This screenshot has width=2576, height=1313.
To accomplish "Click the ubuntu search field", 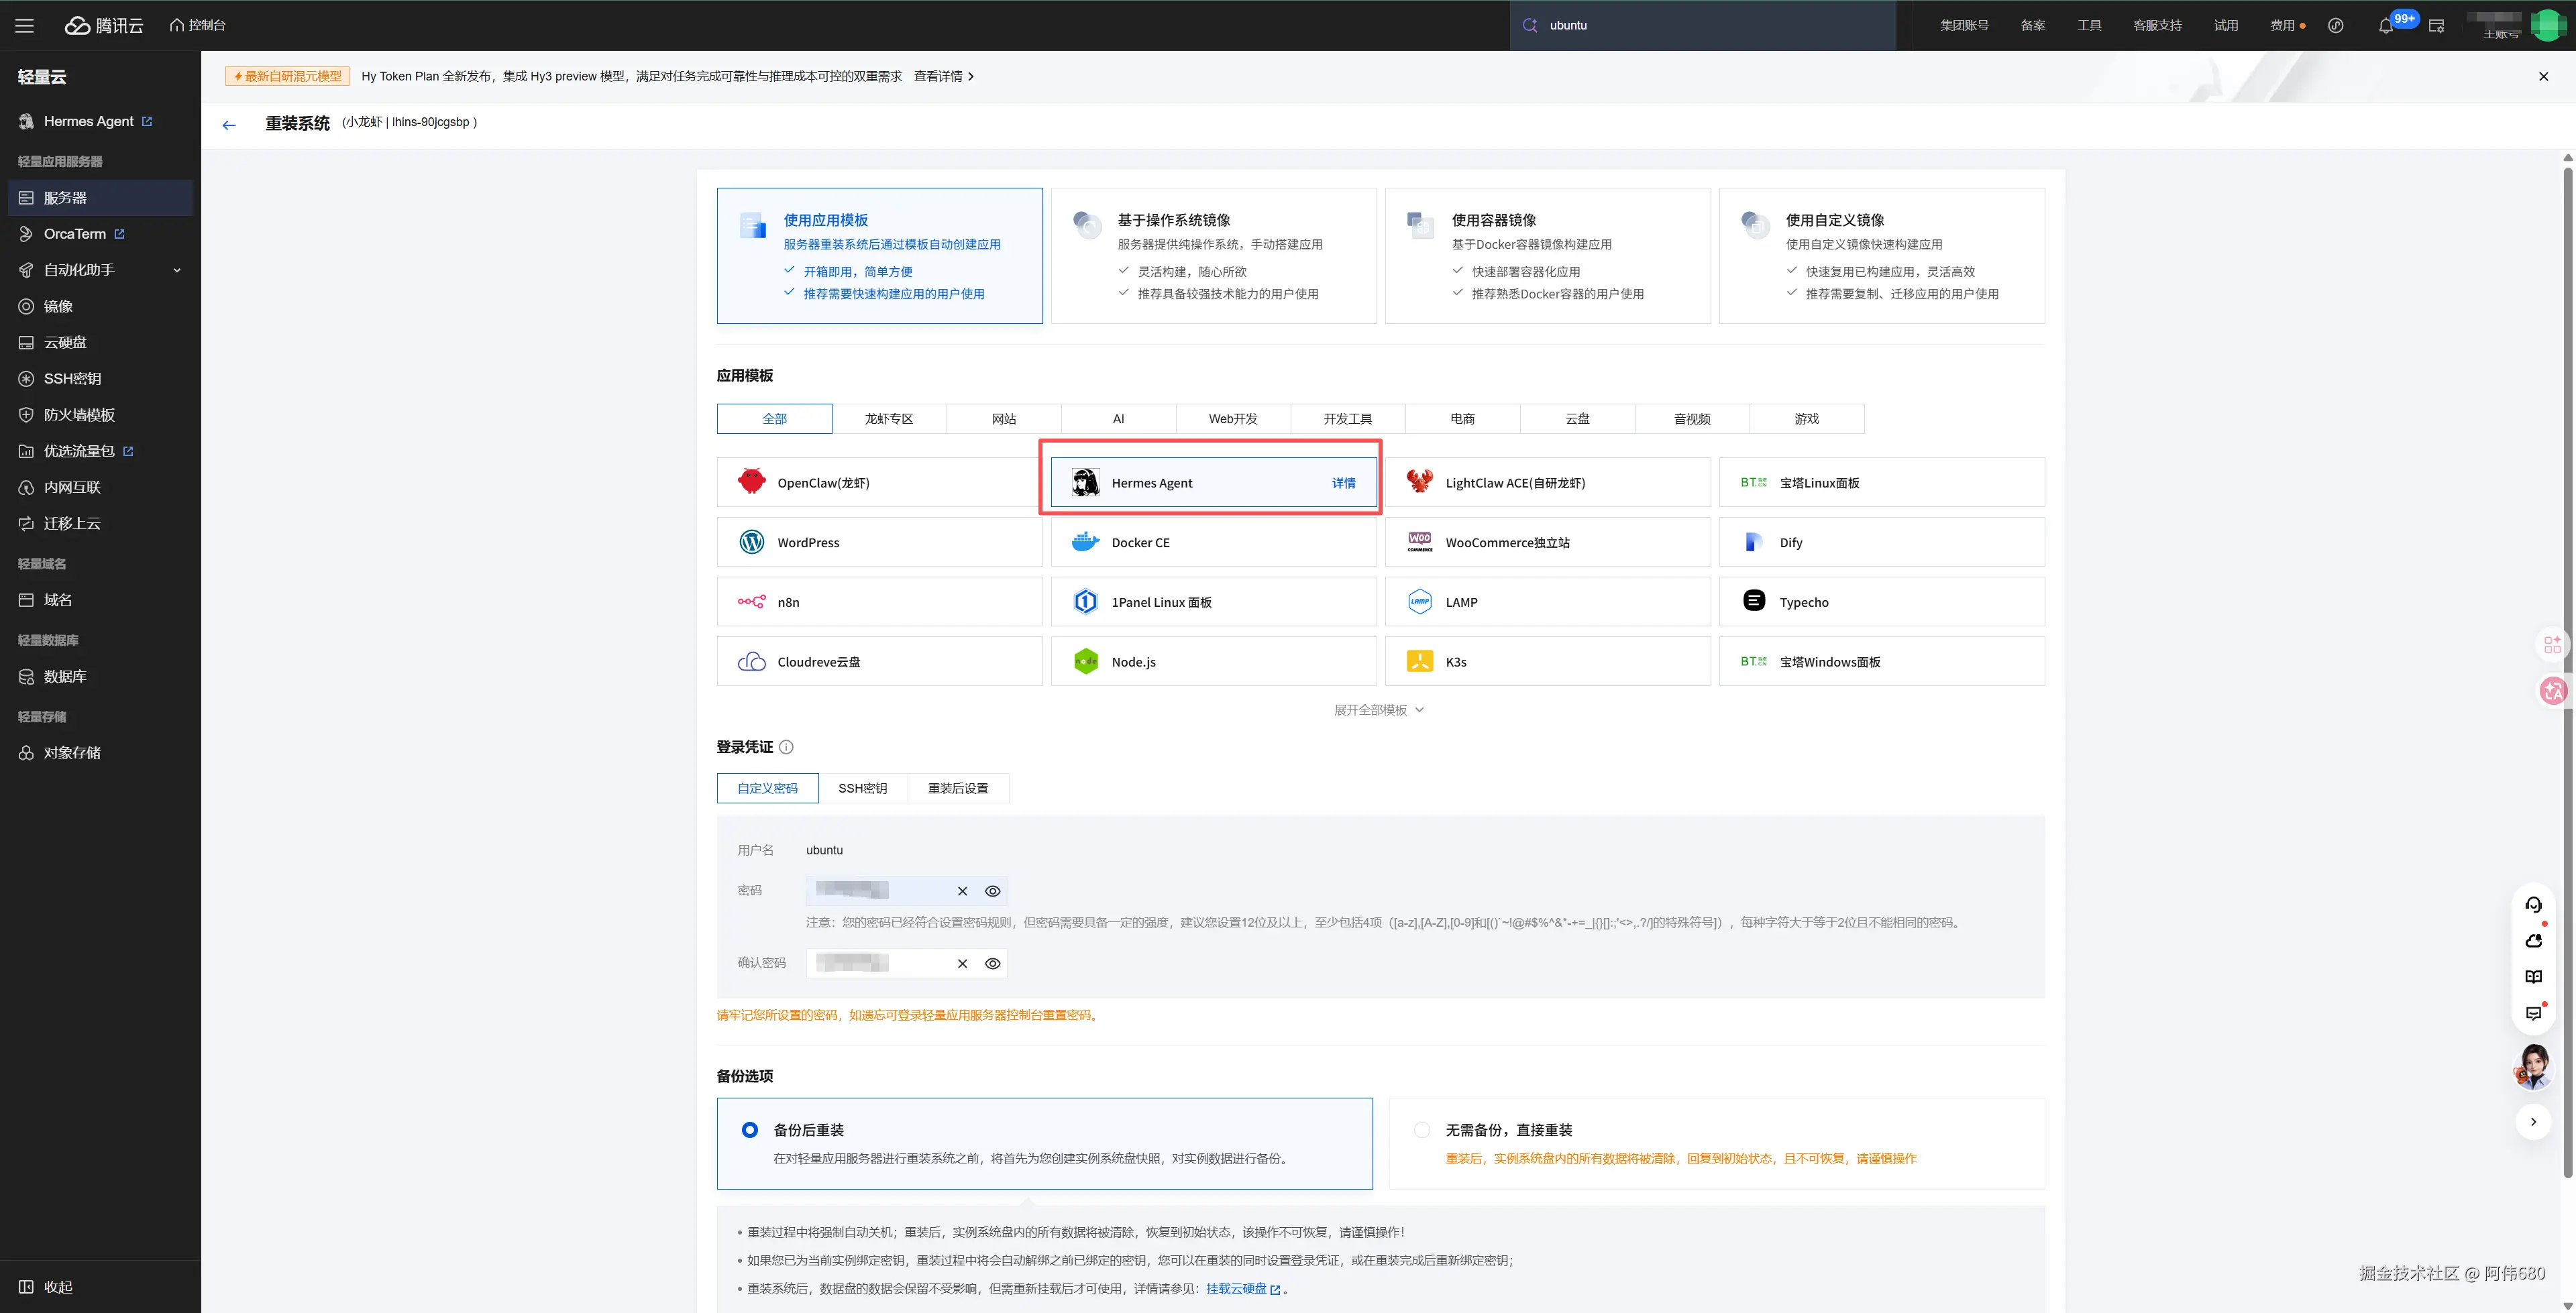I will [1702, 25].
